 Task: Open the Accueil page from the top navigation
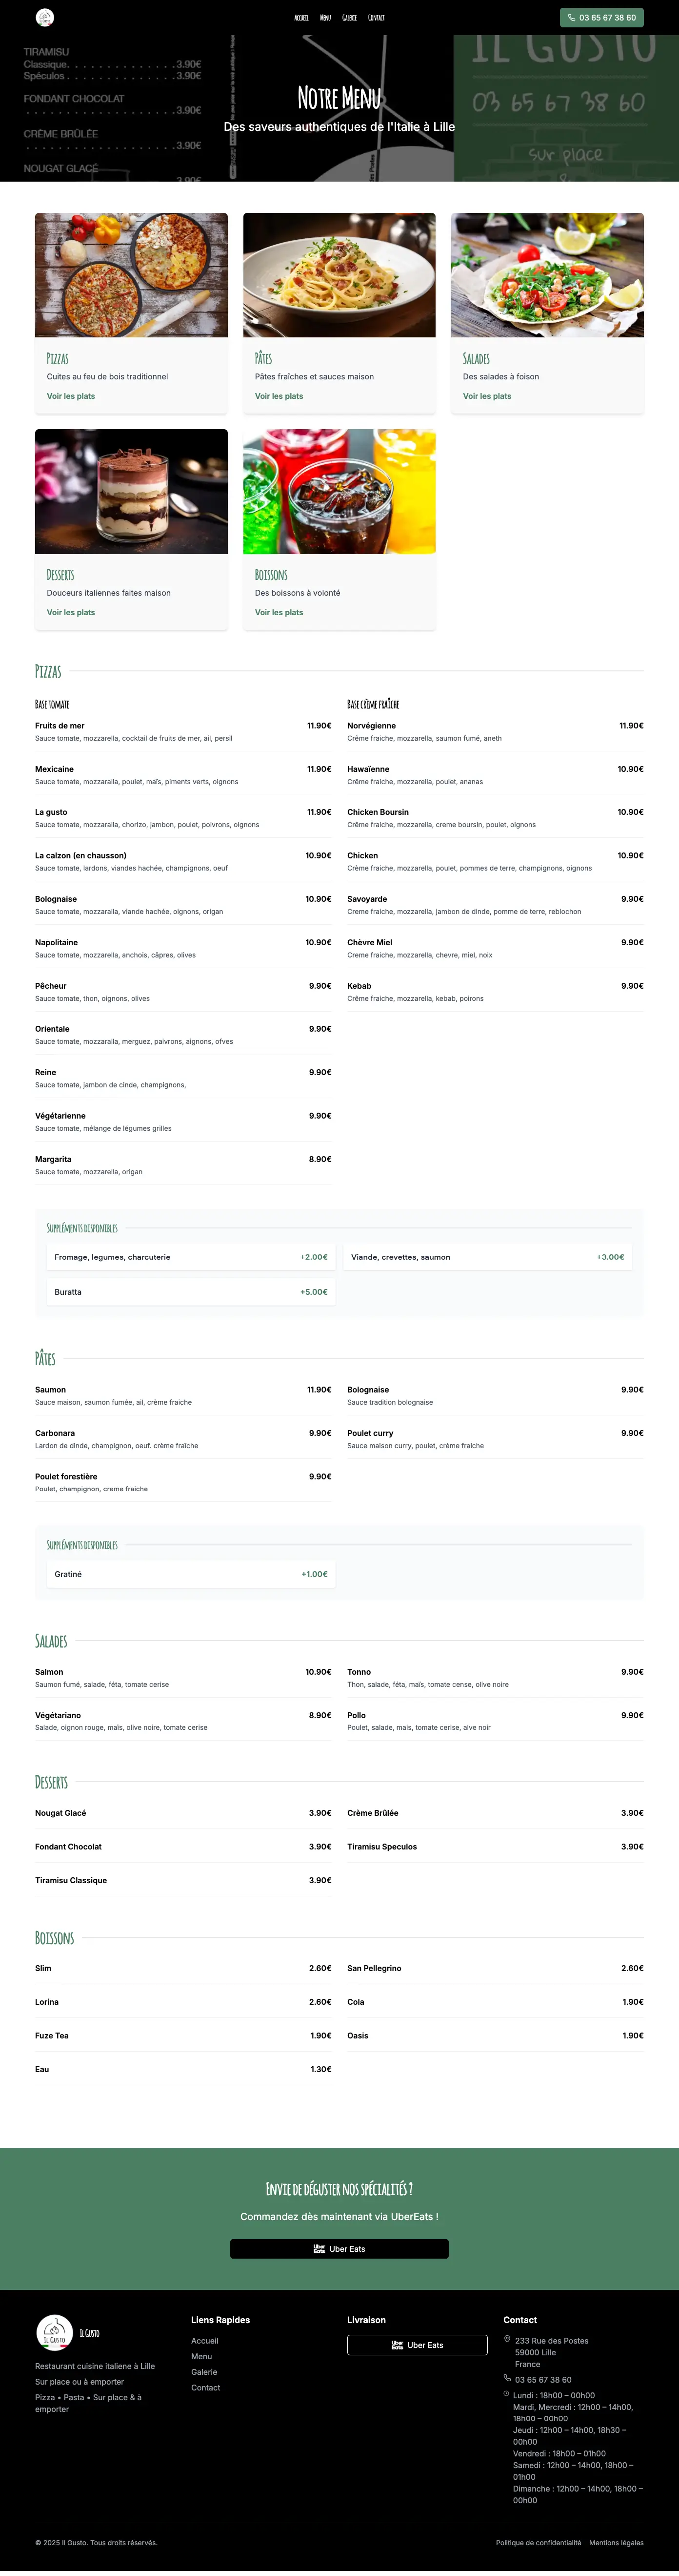(x=301, y=18)
